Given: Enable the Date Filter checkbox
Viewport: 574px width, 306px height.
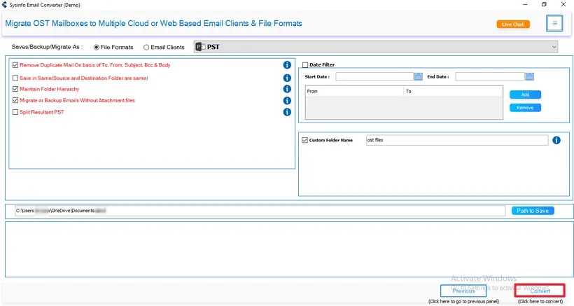Looking at the screenshot, I should 305,65.
